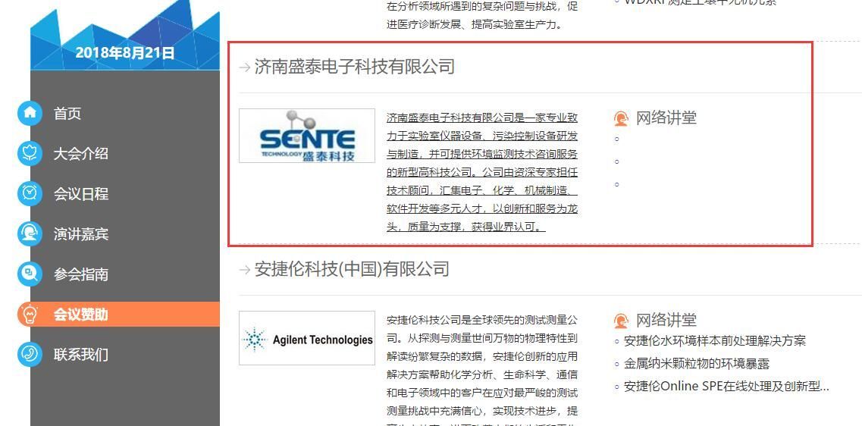862x426 pixels.
Task: Go to 会议日程 in sidebar
Action: 81,194
